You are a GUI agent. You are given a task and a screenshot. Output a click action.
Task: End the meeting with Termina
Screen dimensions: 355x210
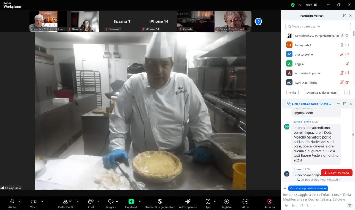(269, 201)
